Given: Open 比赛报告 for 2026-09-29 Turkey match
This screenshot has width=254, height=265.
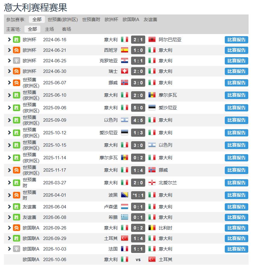Looking at the screenshot, I should 237,238.
